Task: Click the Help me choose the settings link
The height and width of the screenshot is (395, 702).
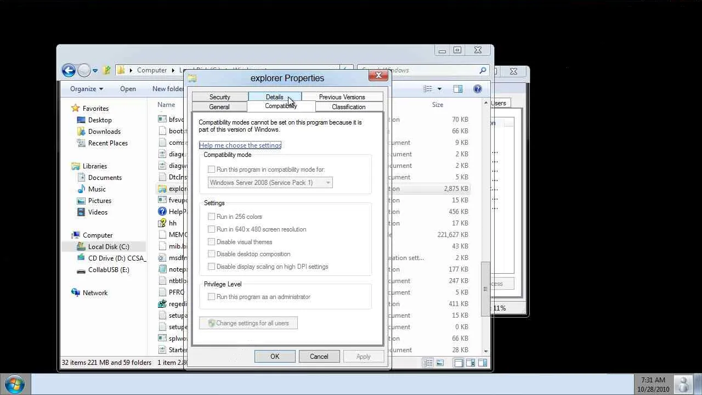Action: point(240,145)
